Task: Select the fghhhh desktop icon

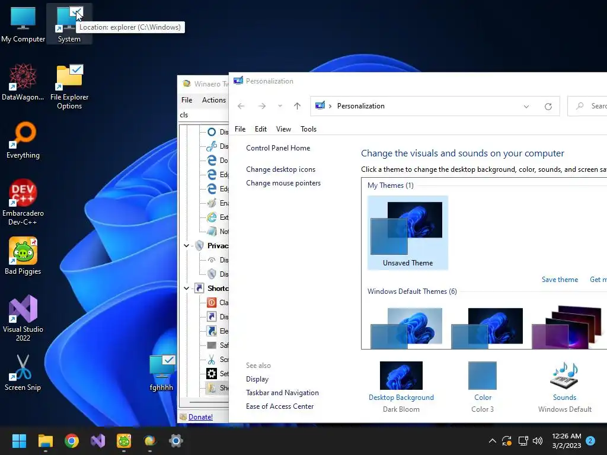Action: click(161, 372)
